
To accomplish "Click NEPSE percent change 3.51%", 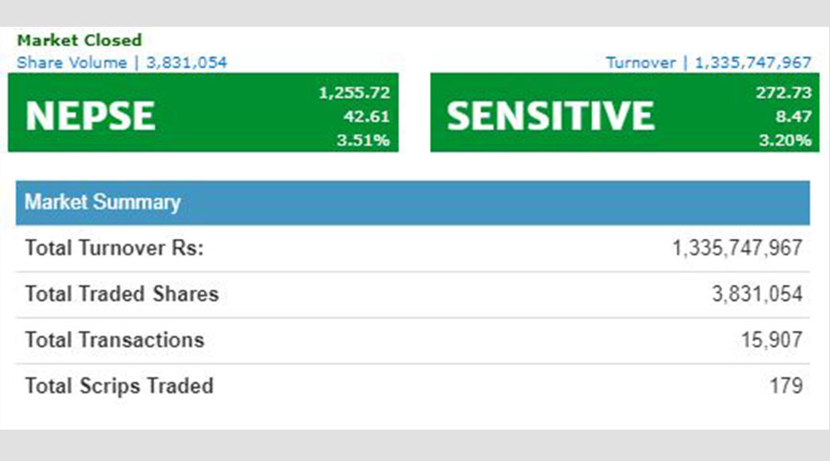I will click(x=363, y=140).
